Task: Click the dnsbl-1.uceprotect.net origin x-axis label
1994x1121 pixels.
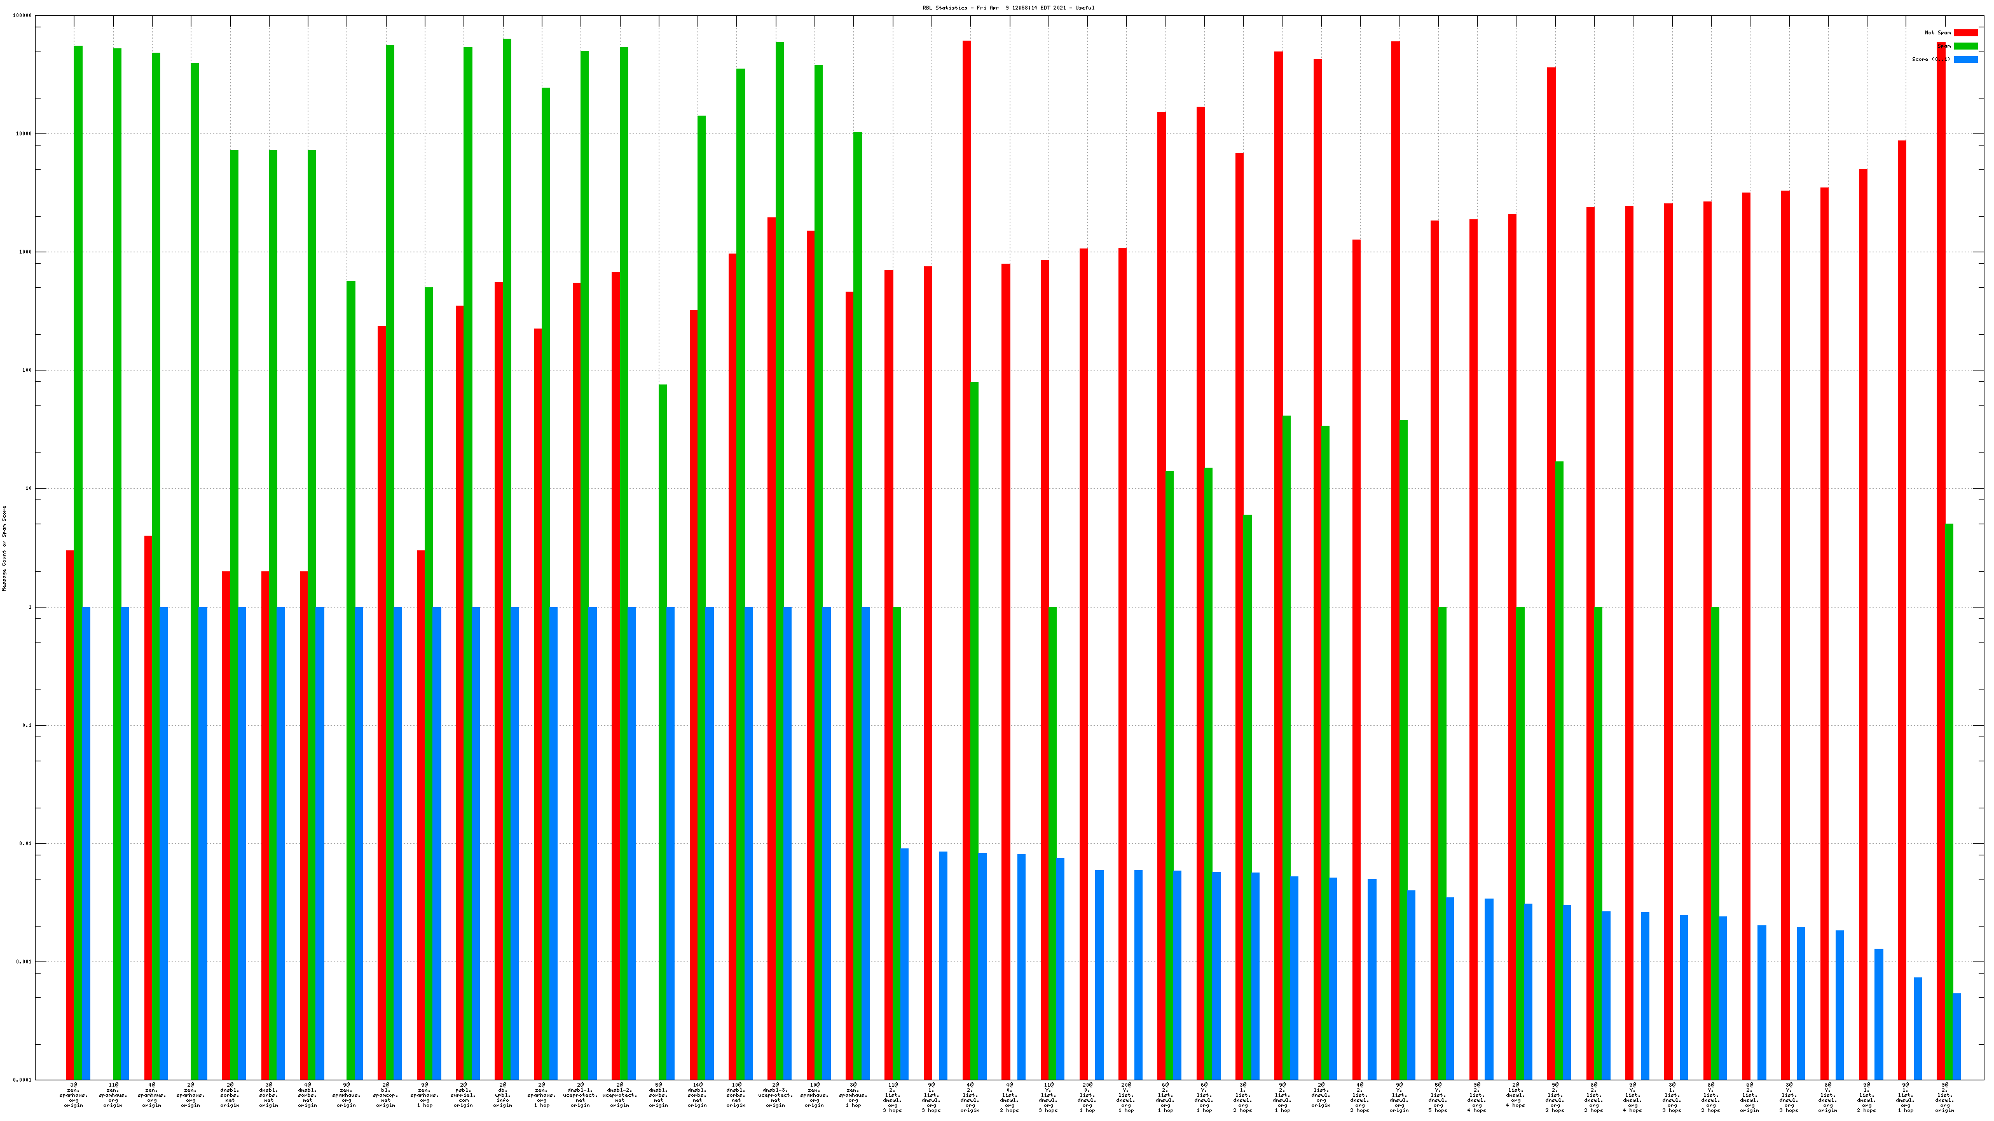Action: pos(581,1096)
